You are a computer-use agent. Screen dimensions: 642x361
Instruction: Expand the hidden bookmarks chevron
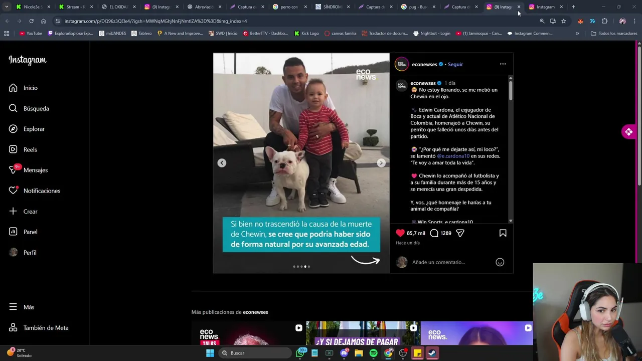pyautogui.click(x=577, y=34)
